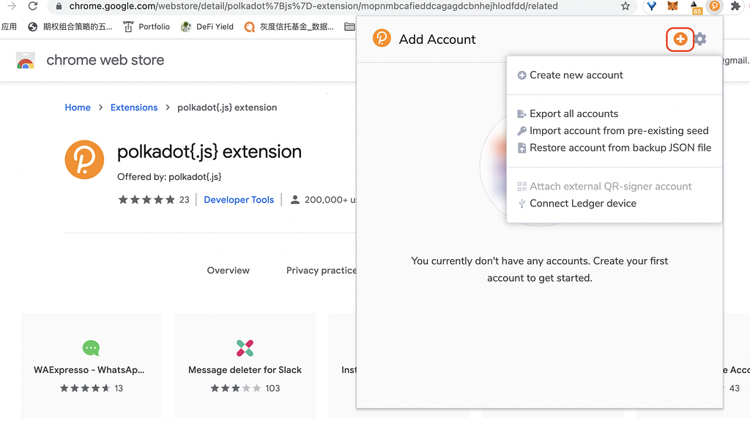Screen dimensions: 750x428
Task: Select Connect Ledger device
Action: coord(583,203)
